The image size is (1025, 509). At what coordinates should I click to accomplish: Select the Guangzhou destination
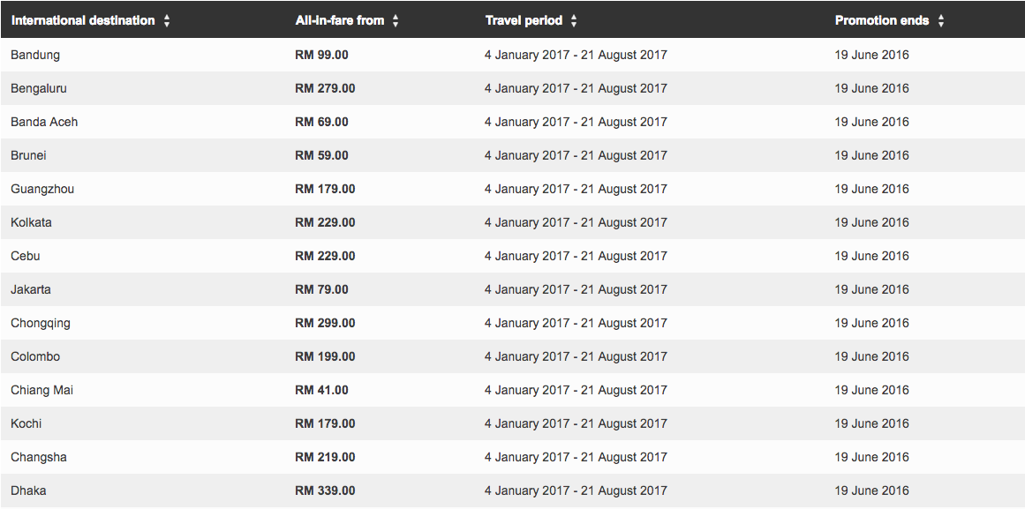click(41, 189)
